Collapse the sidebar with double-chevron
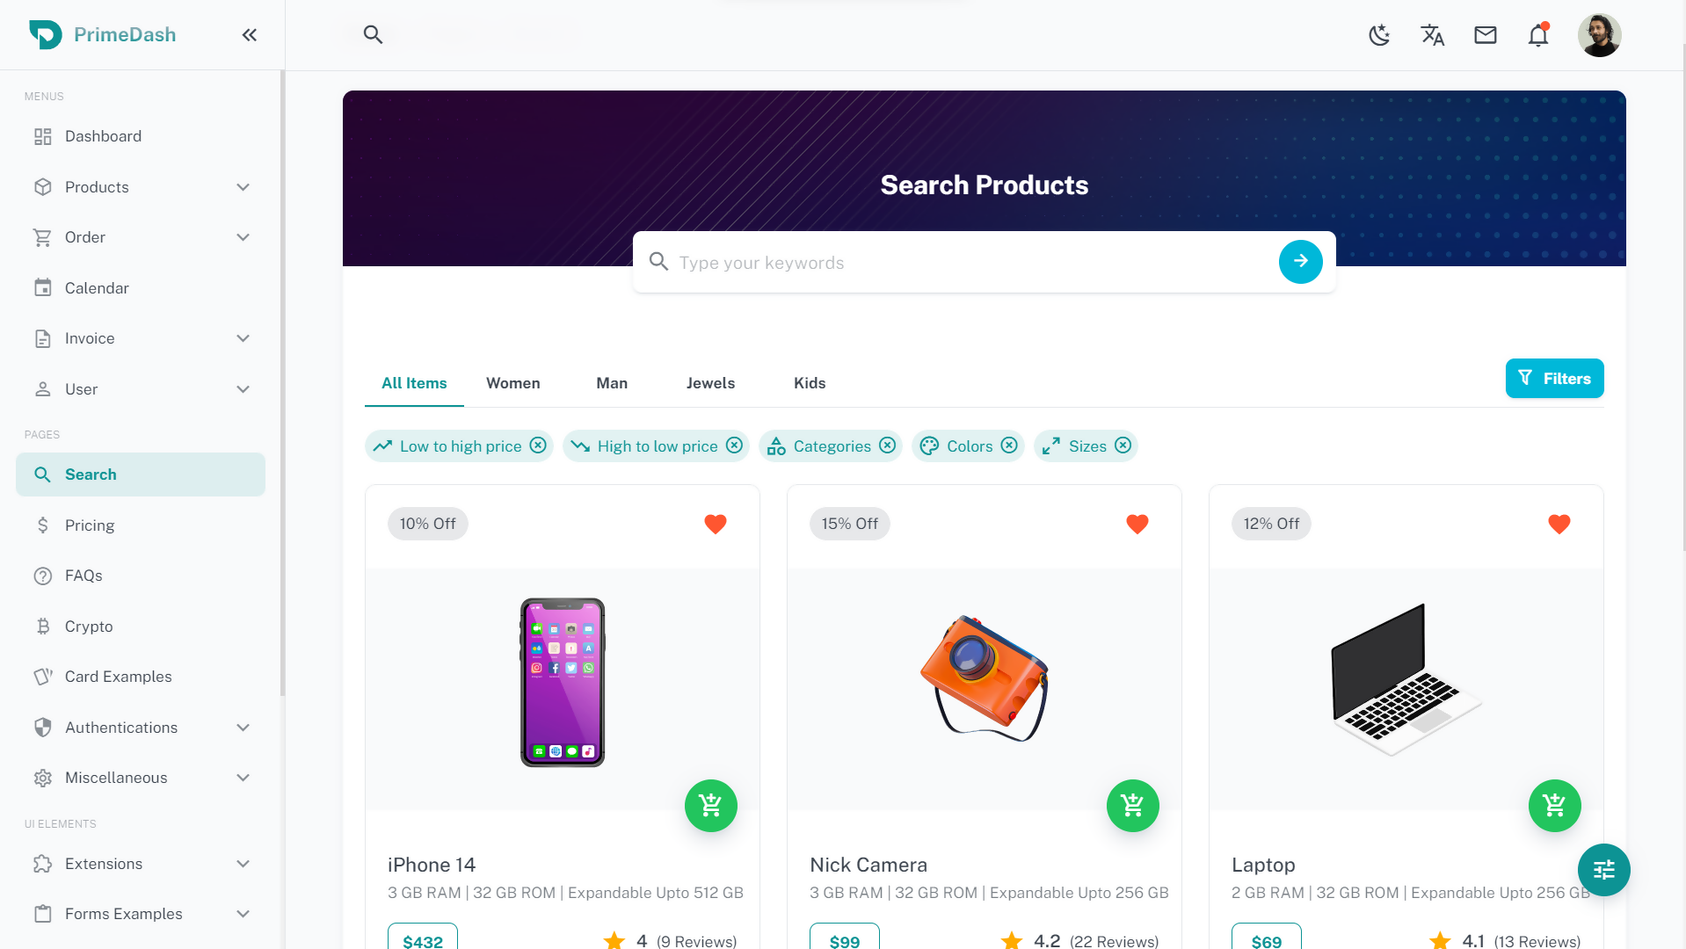Screen dimensions: 1686x949 coord(249,35)
